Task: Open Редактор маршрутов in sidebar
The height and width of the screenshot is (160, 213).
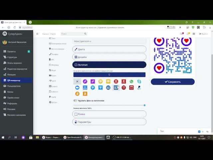Action: [x=17, y=69]
